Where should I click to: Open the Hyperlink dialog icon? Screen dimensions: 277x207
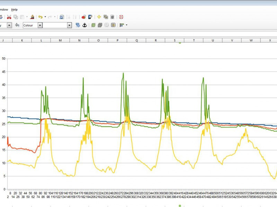62,17
